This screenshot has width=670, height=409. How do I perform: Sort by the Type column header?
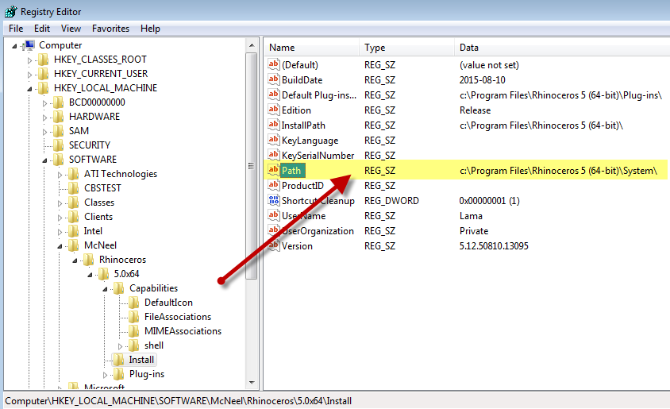pos(406,48)
